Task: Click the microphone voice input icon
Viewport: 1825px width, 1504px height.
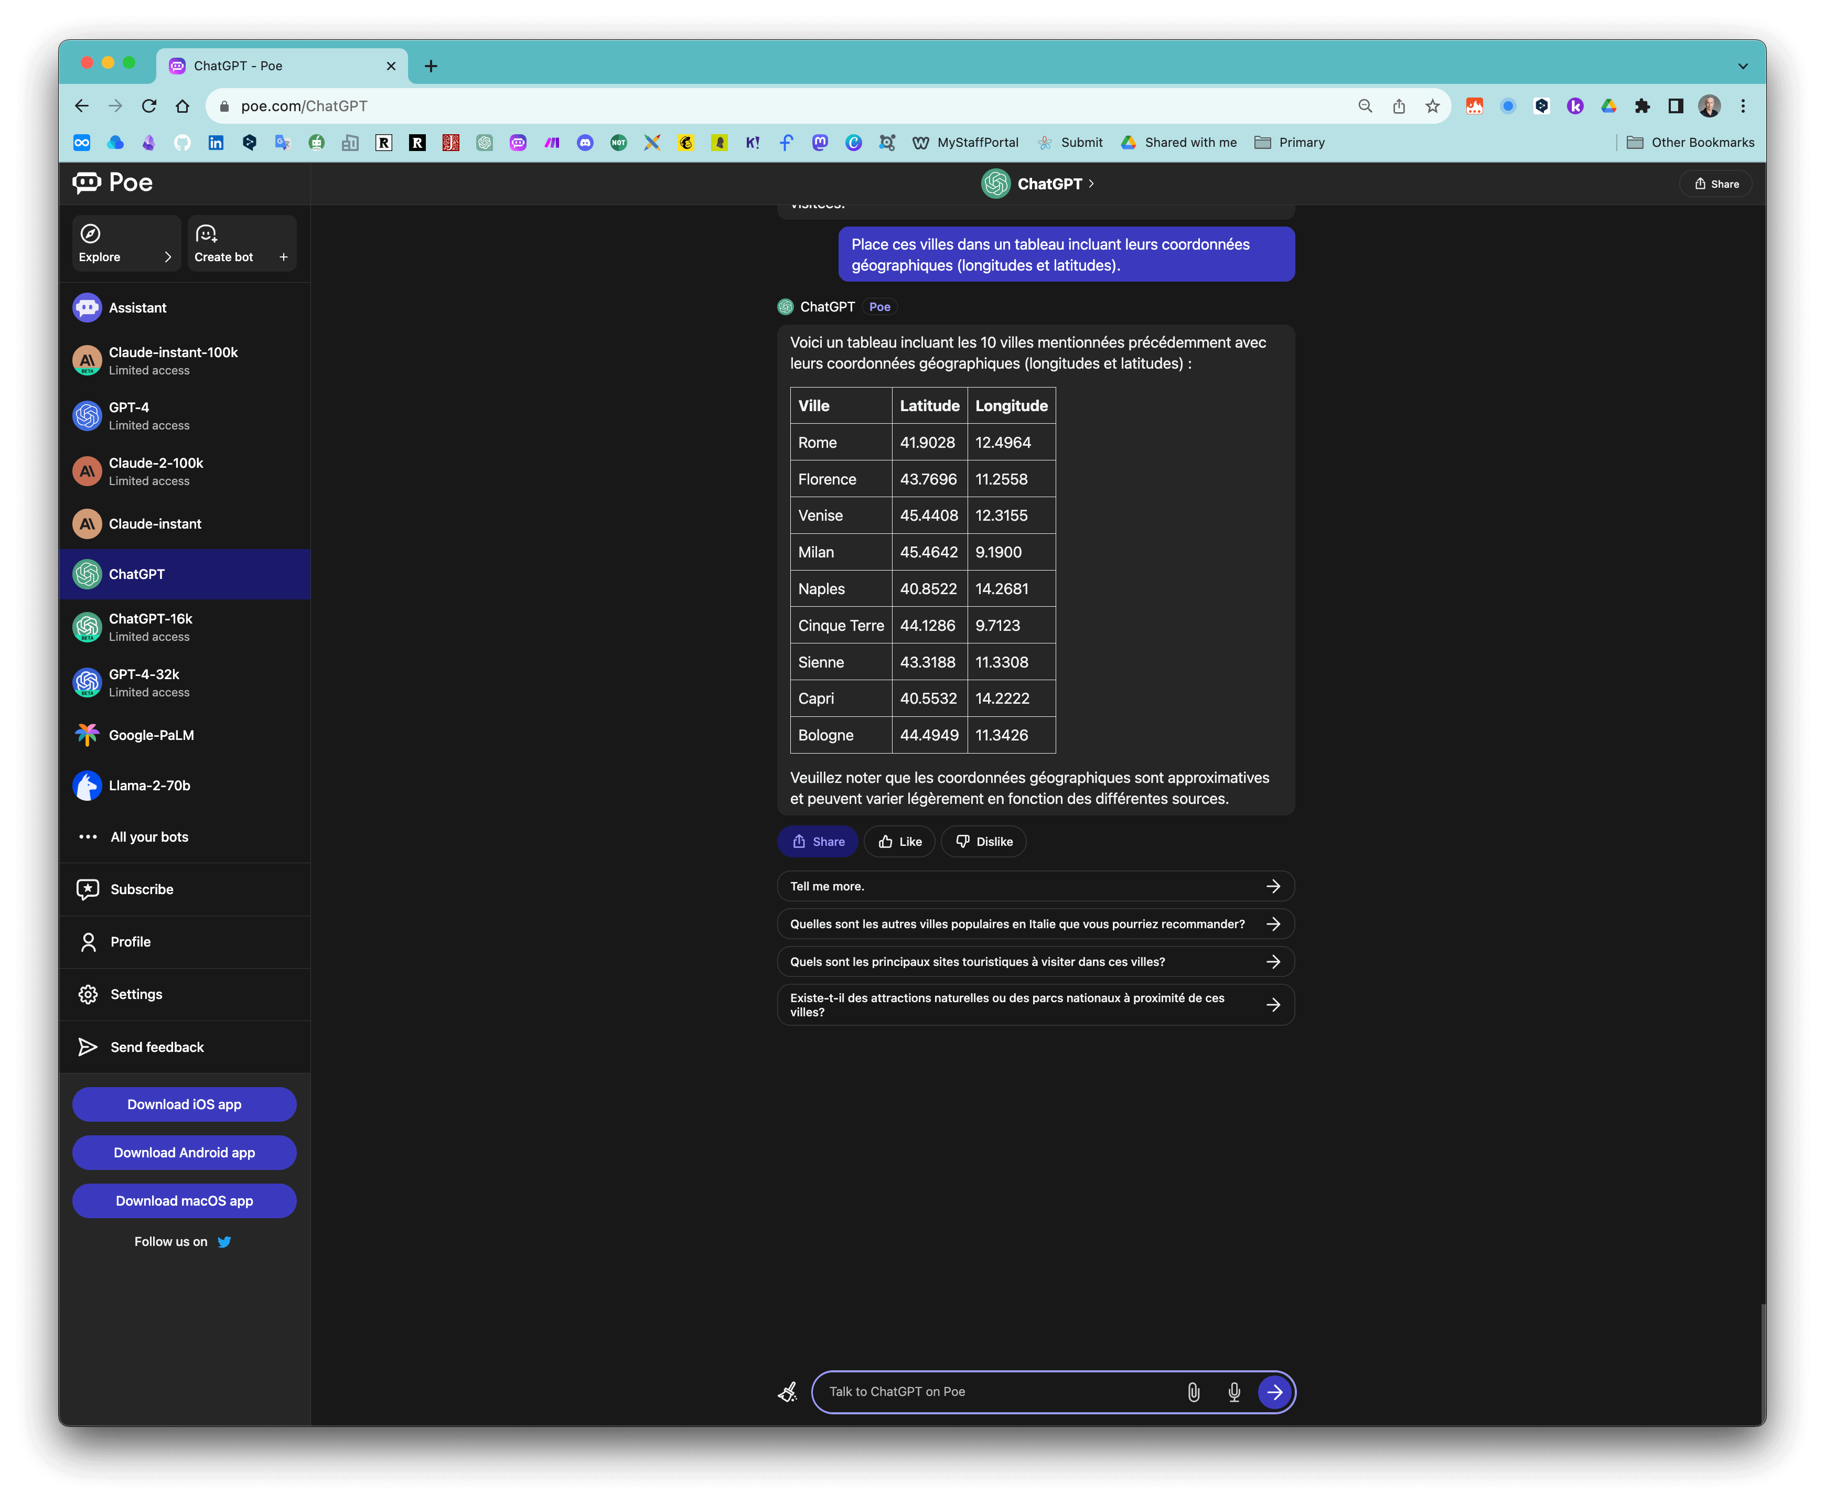Action: [1234, 1393]
